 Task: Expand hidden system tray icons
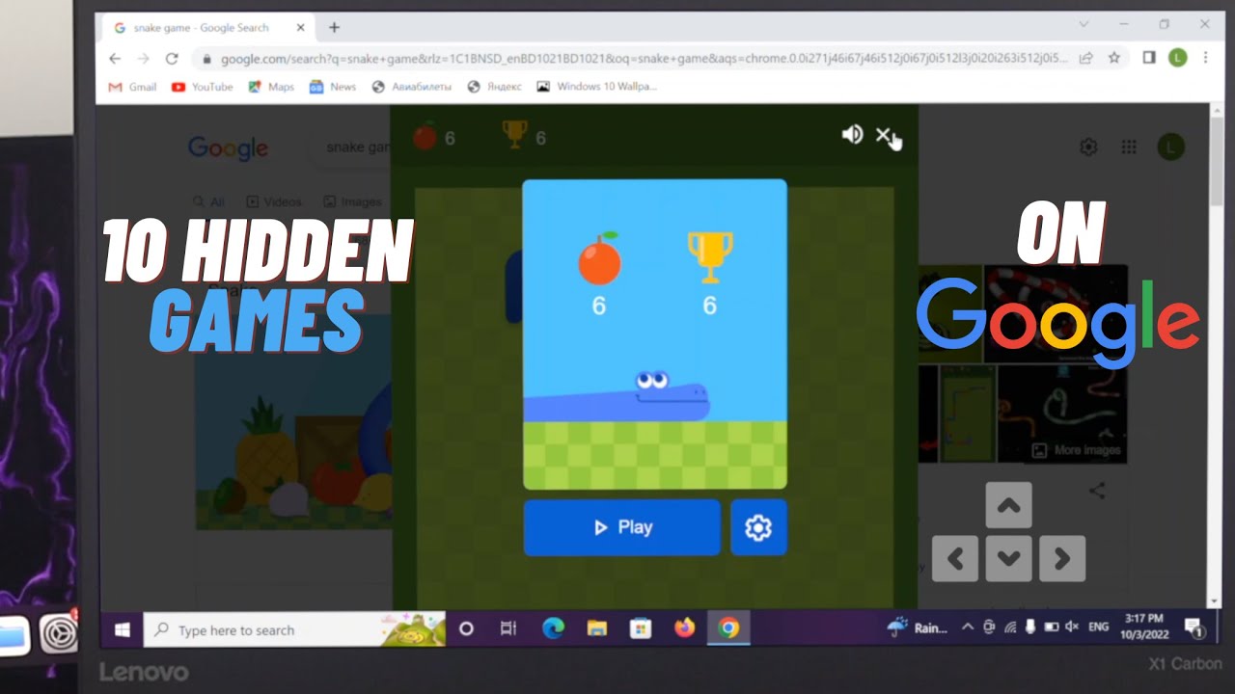tap(968, 627)
